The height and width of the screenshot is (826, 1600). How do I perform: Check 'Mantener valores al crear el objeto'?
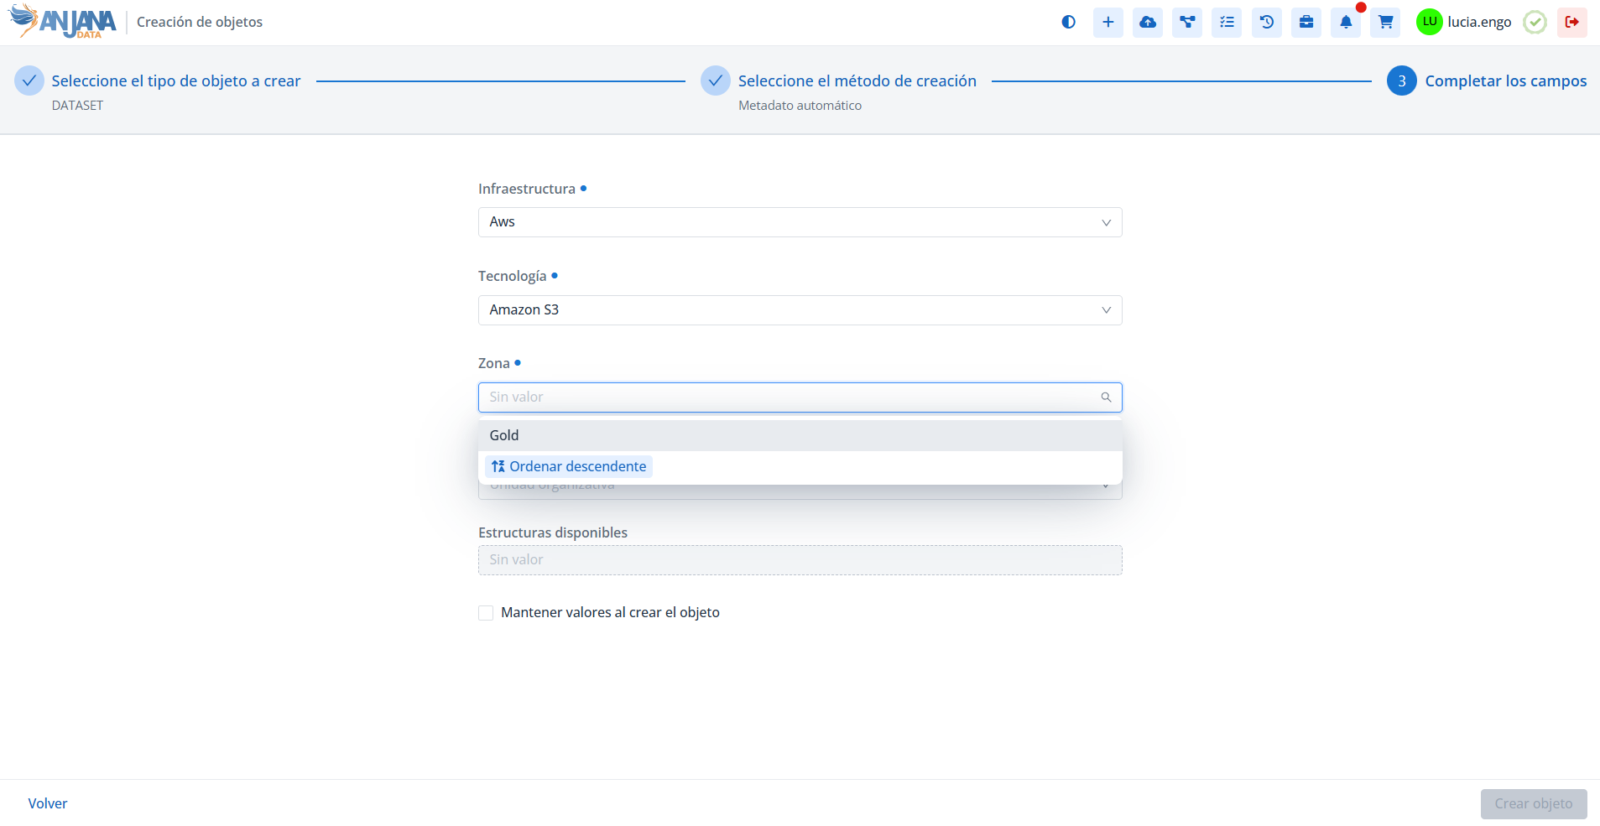486,613
